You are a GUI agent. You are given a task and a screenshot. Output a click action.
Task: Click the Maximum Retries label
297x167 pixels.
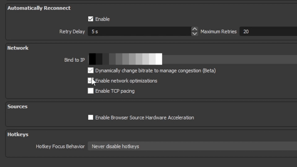(218, 32)
